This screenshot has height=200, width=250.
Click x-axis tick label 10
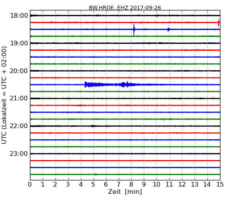click(157, 185)
